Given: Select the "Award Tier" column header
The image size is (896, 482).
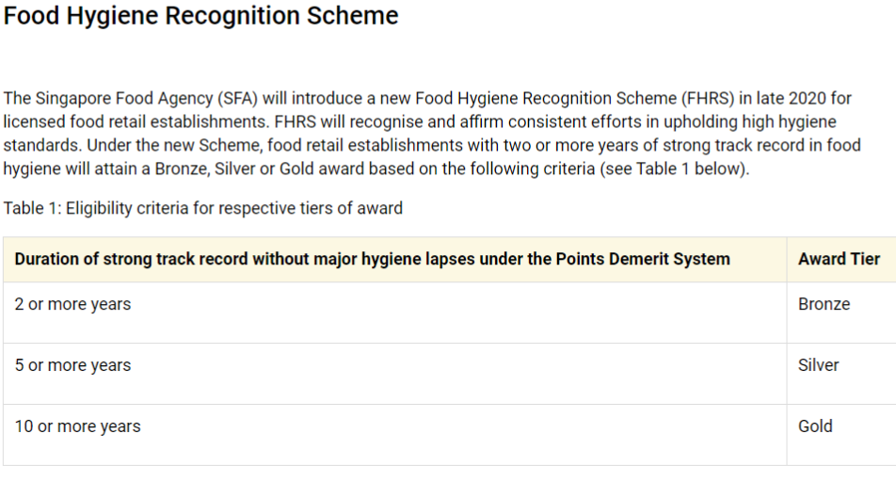Looking at the screenshot, I should [839, 259].
